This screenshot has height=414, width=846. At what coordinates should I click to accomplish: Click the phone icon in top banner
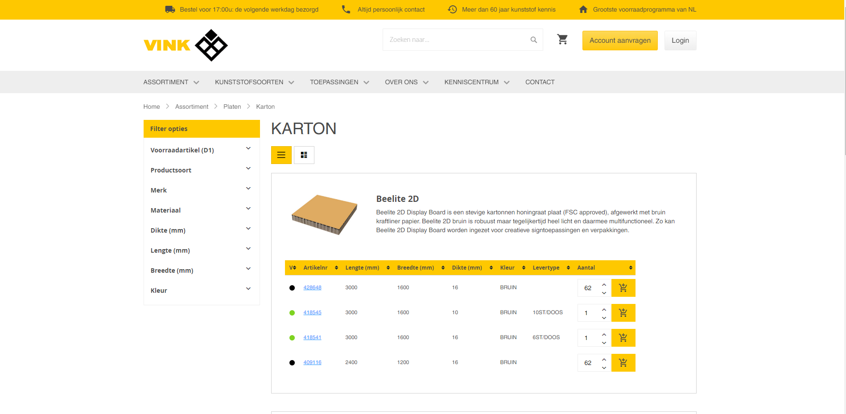pyautogui.click(x=346, y=9)
